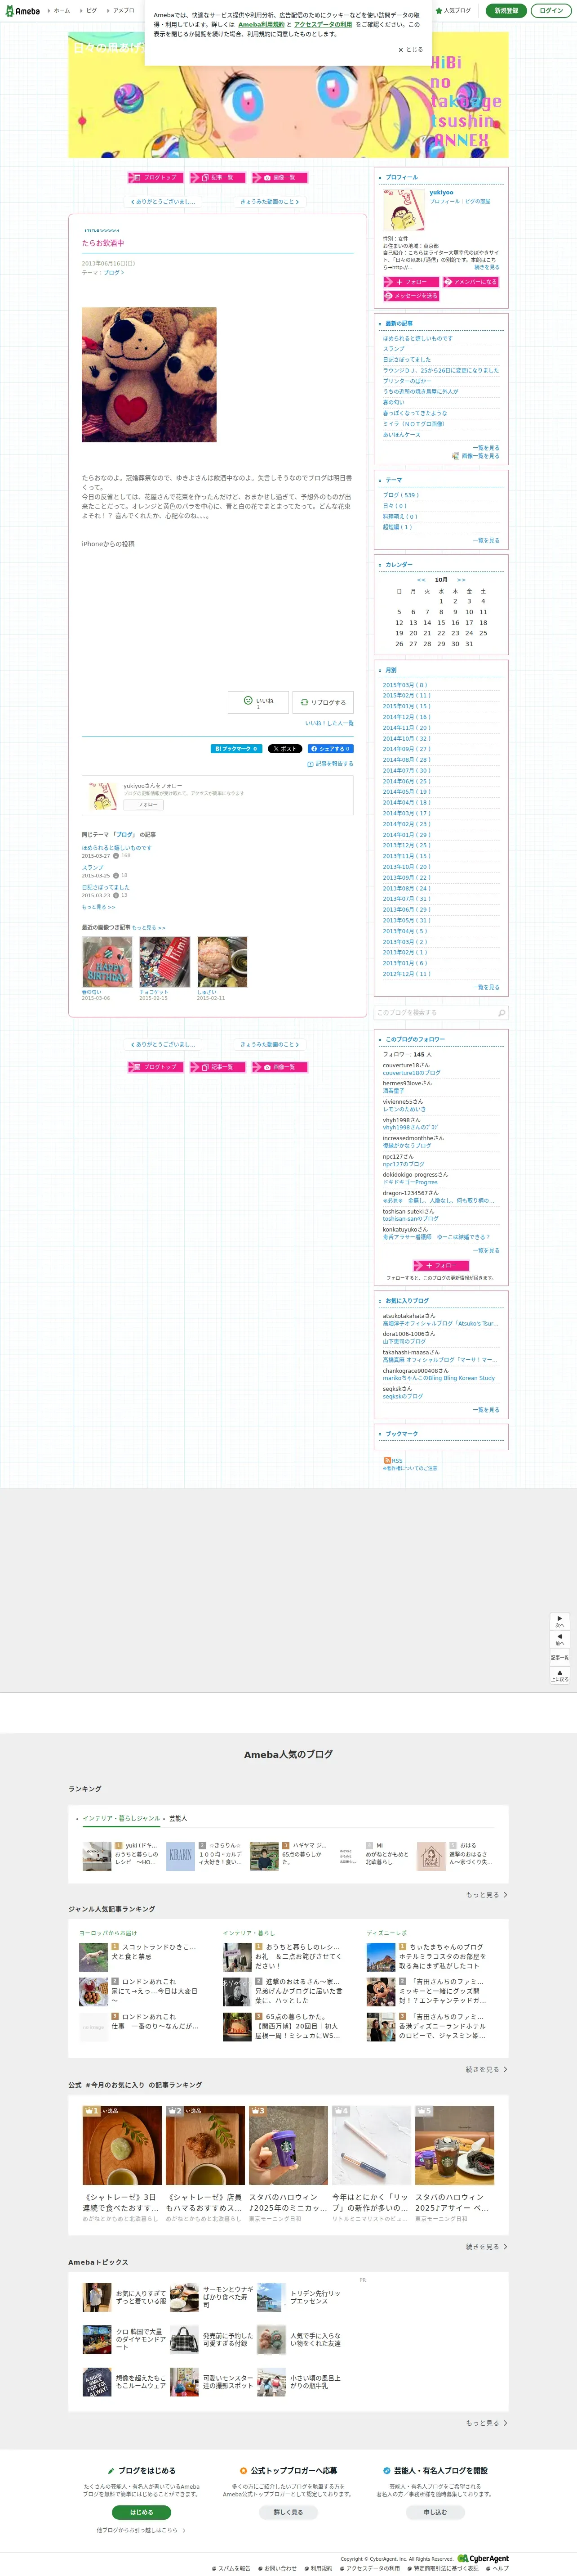Image resolution: width=577 pixels, height=2576 pixels.
Task: Open the 春の匂い birthday cake thumbnail
Action: pyautogui.click(x=107, y=962)
